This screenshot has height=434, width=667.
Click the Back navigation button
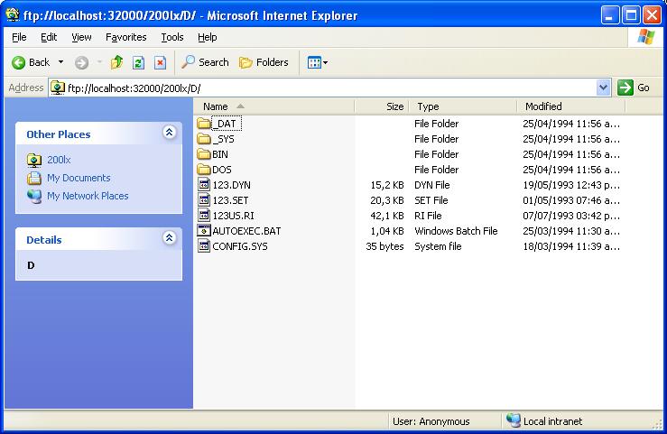click(x=31, y=62)
